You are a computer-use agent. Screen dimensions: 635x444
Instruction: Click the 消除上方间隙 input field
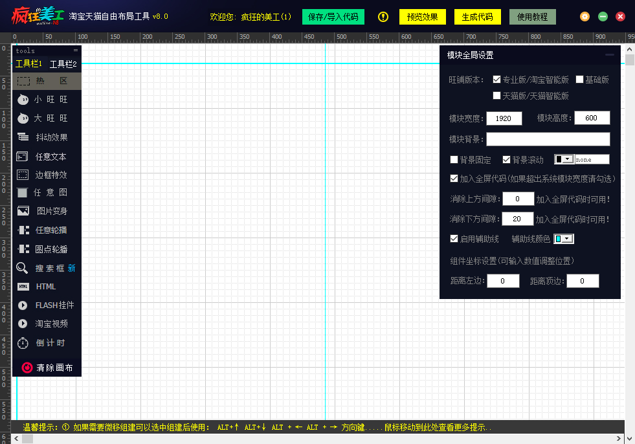[518, 199]
